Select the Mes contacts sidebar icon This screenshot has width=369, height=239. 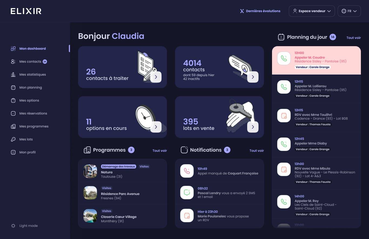click(x=13, y=61)
